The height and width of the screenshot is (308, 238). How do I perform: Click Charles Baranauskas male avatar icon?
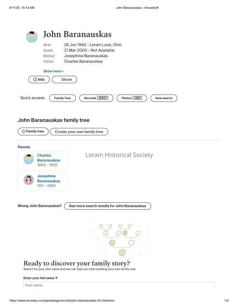tap(28, 159)
